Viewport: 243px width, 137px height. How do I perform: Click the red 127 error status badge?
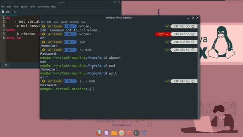163,34
